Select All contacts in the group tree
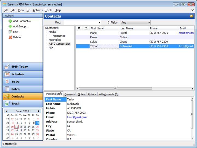197x148 pixels. tap(52, 28)
